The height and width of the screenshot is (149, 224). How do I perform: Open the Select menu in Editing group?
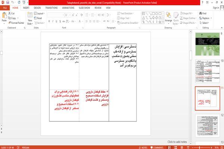pyautogui.click(x=204, y=23)
